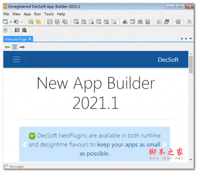Click the Save As floppy icon
Image resolution: width=197 pixels, height=172 pixels.
tap(57, 22)
